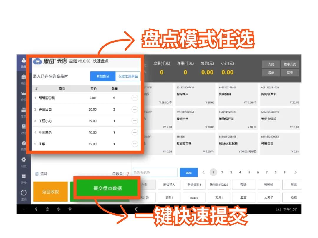This screenshot has height=238, width=318.
Task: Toggle 去皮 (tare) on the scale panel
Action: [271, 64]
